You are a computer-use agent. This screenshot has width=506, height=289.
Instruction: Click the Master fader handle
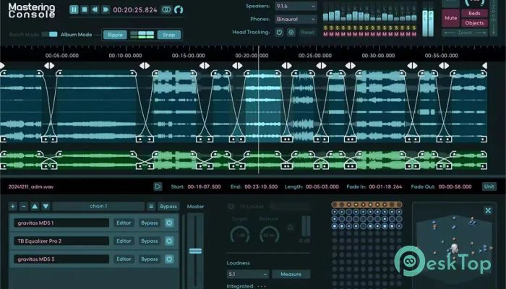click(195, 251)
